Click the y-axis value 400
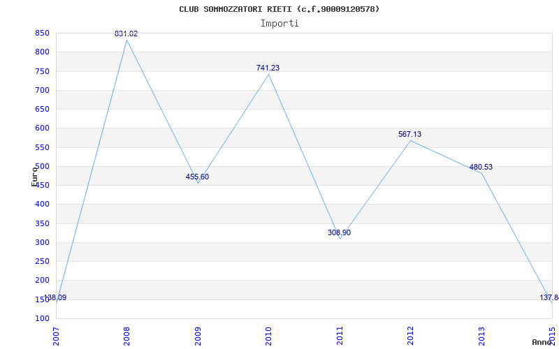 coord(42,205)
